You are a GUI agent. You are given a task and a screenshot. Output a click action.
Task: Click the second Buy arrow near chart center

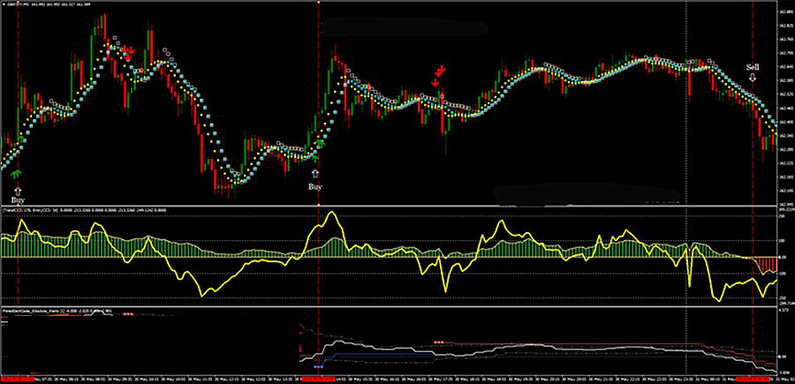pyautogui.click(x=315, y=175)
